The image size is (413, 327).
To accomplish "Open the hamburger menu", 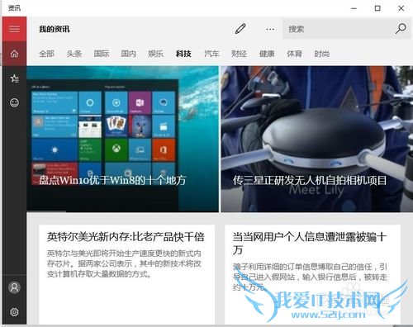I will (x=14, y=29).
